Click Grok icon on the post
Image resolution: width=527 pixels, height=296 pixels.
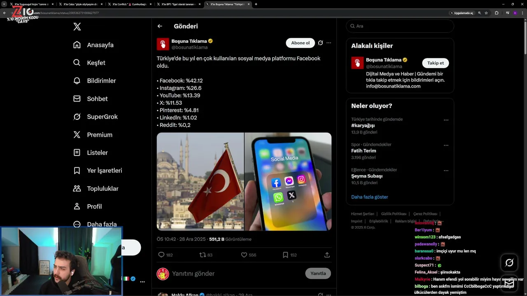[x=320, y=43]
